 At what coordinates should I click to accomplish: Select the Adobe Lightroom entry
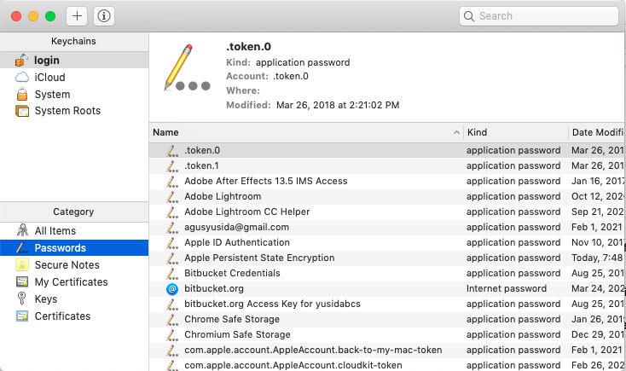[388, 196]
